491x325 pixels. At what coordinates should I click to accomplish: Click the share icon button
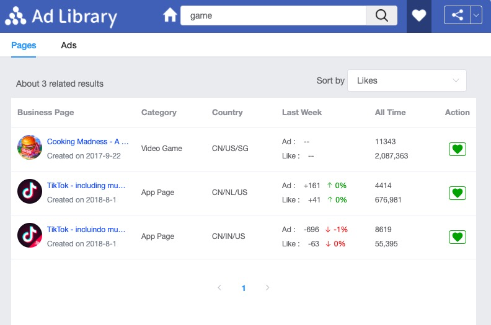[457, 15]
